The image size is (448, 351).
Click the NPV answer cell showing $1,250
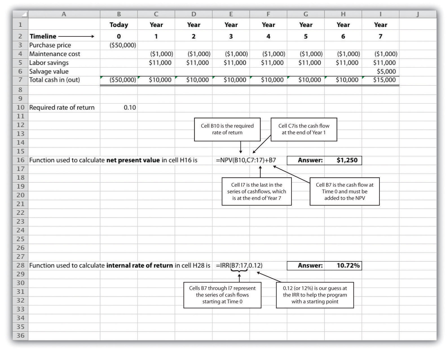tap(347, 160)
